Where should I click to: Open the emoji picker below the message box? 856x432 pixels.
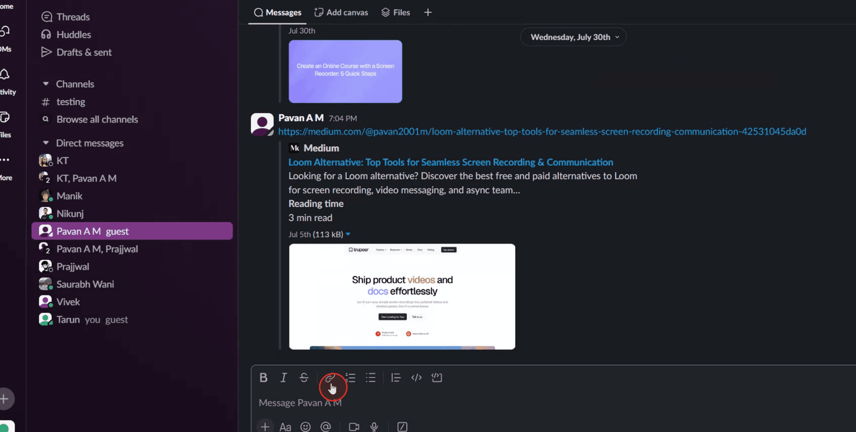306,426
